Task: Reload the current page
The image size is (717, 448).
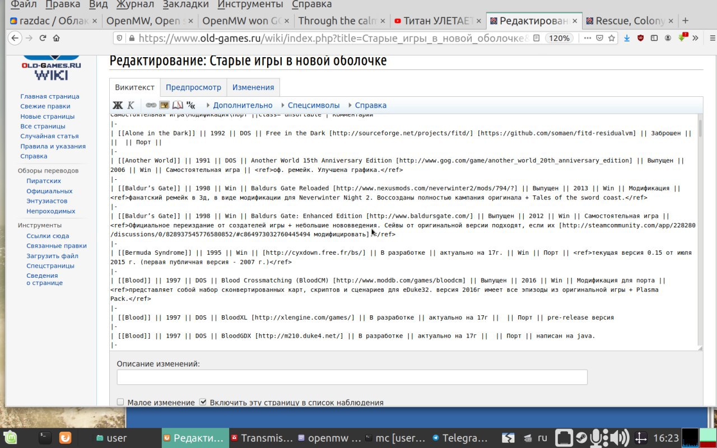Action: point(42,39)
